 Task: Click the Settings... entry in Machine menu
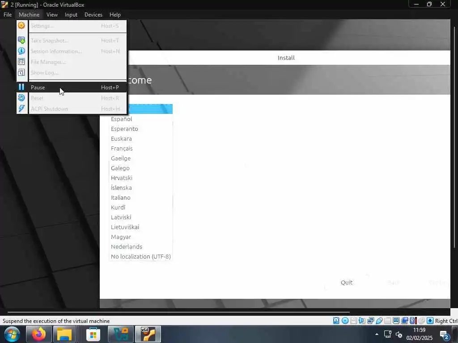[72, 26]
